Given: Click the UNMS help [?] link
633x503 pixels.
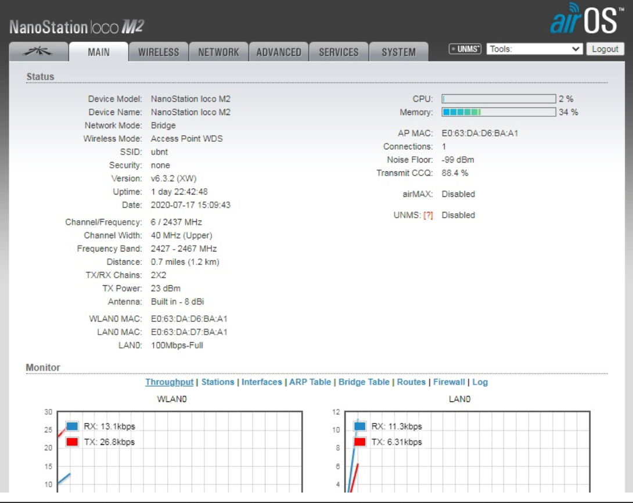Looking at the screenshot, I should coord(427,215).
